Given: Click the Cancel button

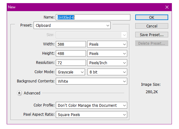Looking at the screenshot, I should 152,26.
